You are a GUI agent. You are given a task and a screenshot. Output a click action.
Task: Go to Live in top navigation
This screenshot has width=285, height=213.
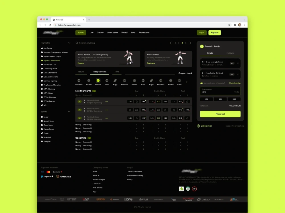(x=91, y=33)
